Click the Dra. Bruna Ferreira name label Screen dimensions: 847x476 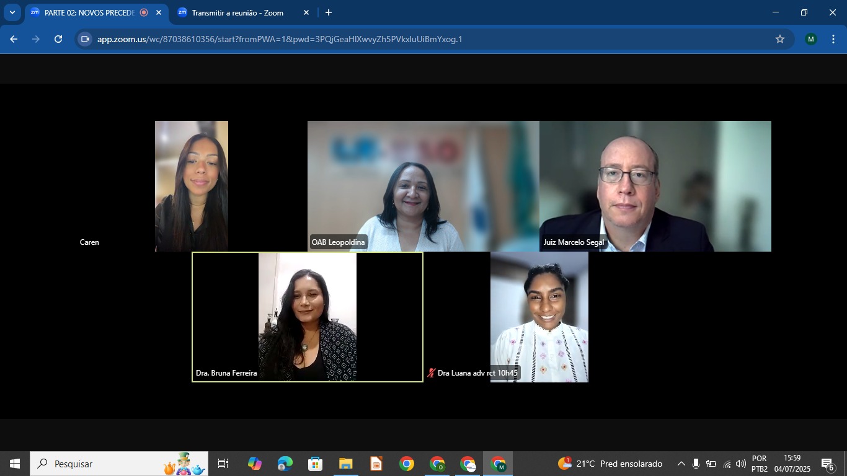[226, 373]
